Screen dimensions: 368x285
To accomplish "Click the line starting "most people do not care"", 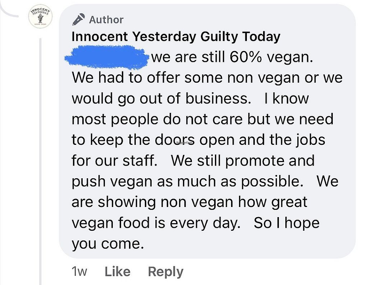I will coord(202,119).
